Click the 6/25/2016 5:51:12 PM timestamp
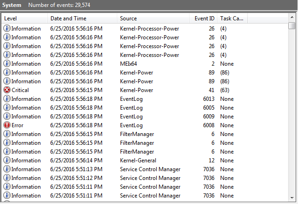The width and height of the screenshot is (298, 204). [76, 178]
